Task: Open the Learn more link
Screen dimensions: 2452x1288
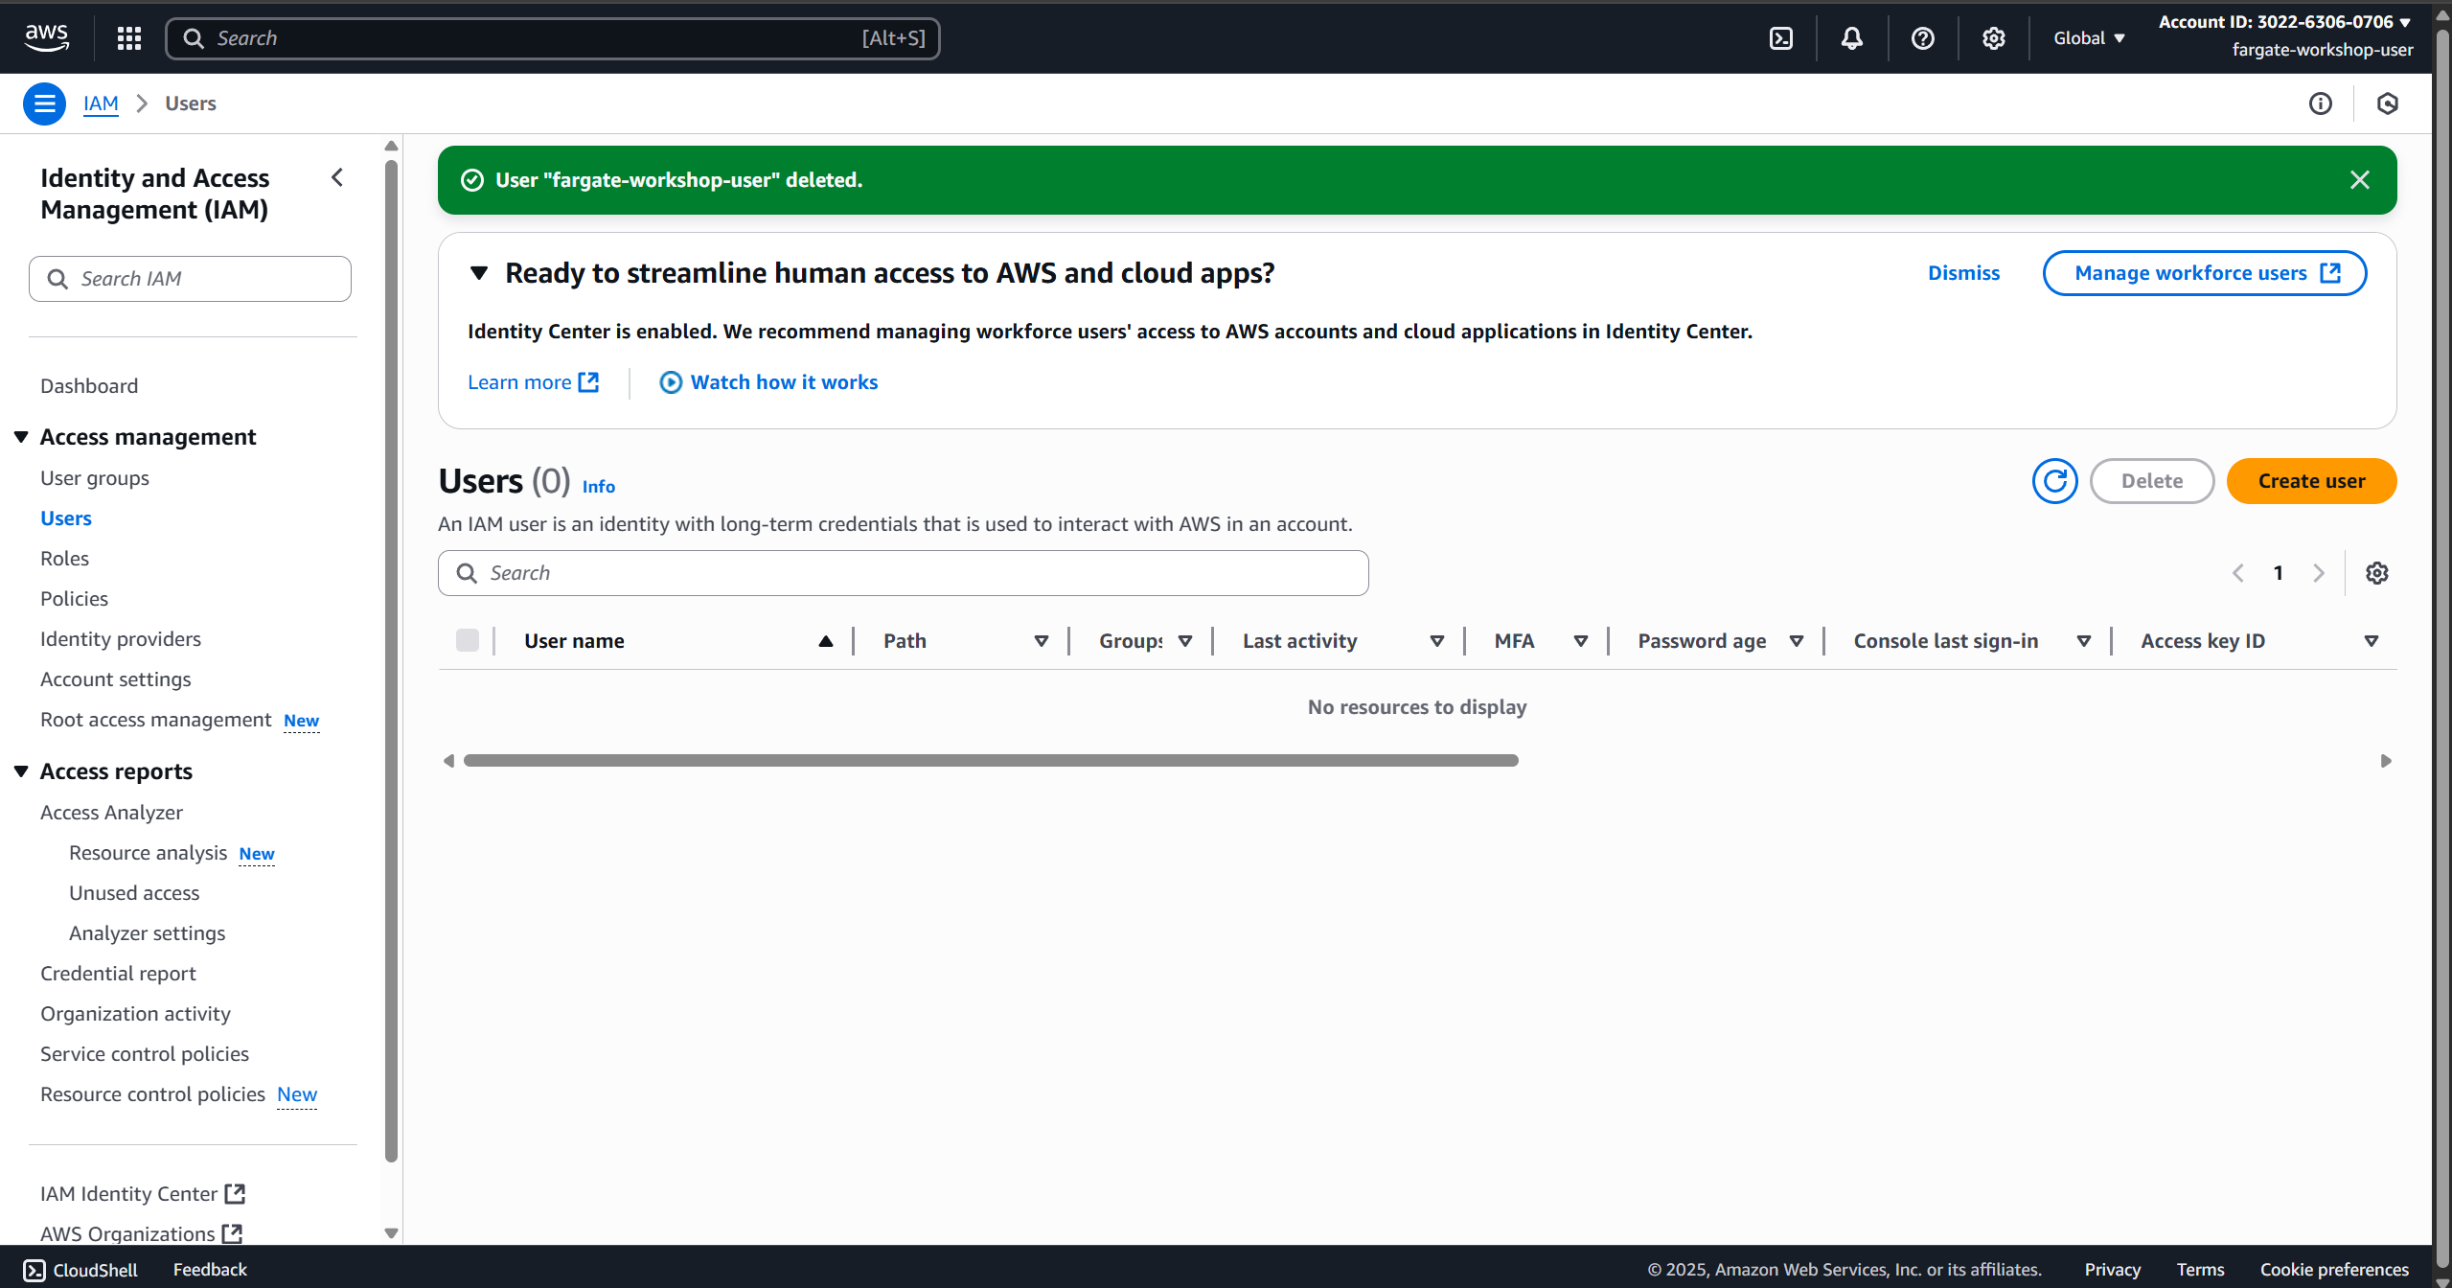Action: click(x=533, y=382)
